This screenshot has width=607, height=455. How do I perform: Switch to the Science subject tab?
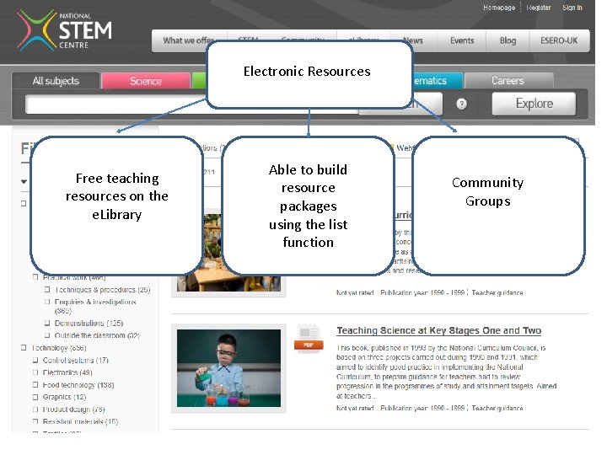[x=146, y=81]
